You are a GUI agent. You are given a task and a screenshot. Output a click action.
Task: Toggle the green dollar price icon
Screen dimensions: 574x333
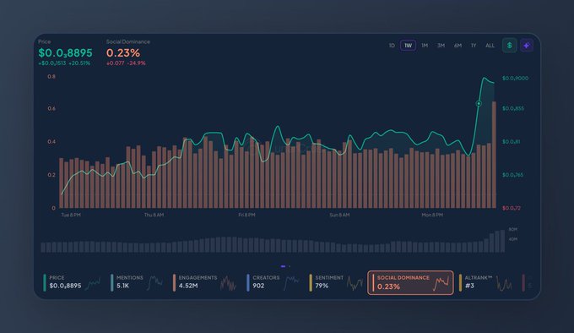point(509,46)
